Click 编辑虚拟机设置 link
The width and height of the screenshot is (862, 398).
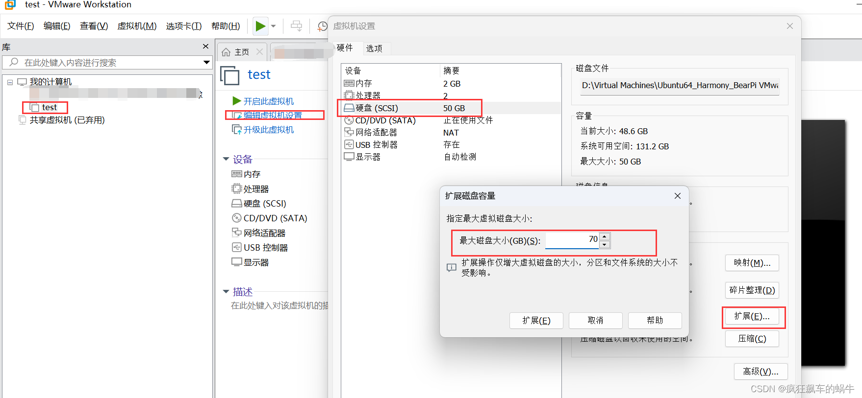pyautogui.click(x=273, y=116)
